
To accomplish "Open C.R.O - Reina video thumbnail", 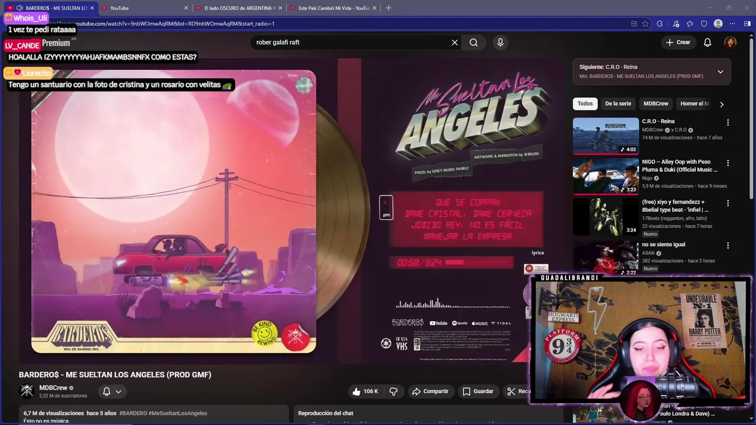I will click(x=605, y=136).
